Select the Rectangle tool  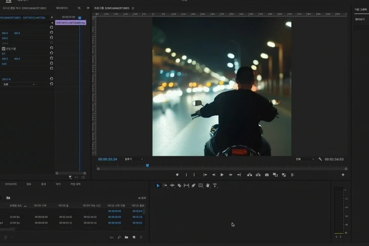point(201,186)
